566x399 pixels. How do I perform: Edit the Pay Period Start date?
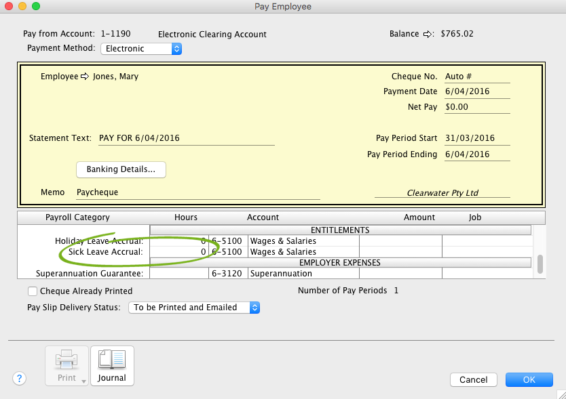pyautogui.click(x=476, y=138)
